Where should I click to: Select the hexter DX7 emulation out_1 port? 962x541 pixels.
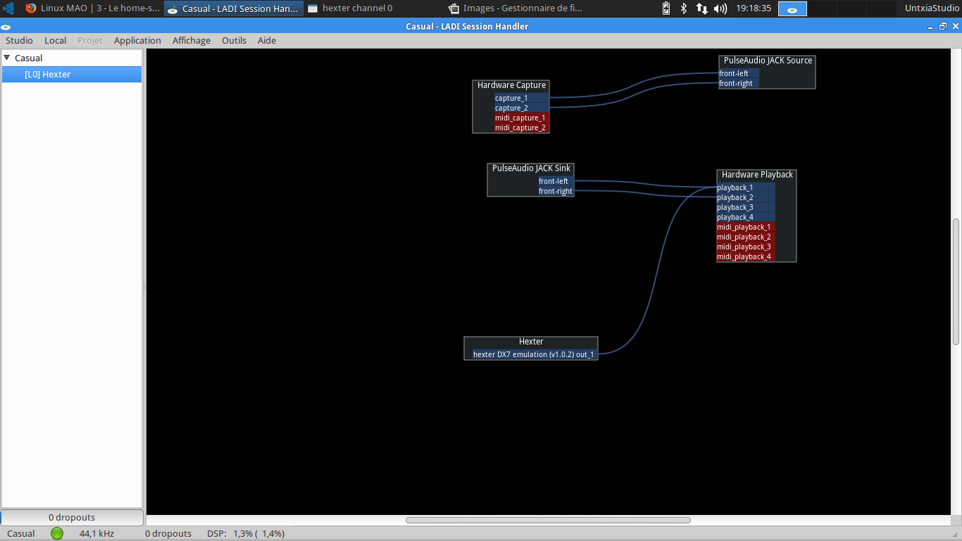point(535,354)
